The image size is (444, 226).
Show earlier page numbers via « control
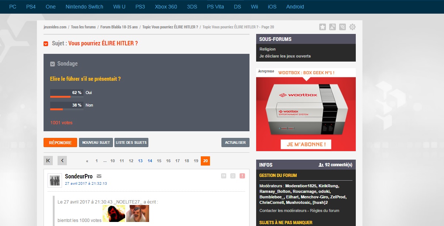87,161
